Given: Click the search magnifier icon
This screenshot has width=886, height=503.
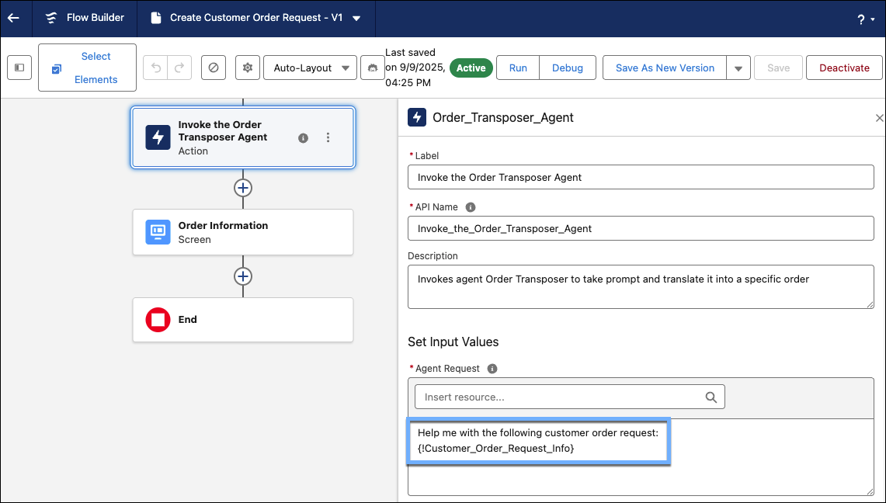Looking at the screenshot, I should click(711, 397).
